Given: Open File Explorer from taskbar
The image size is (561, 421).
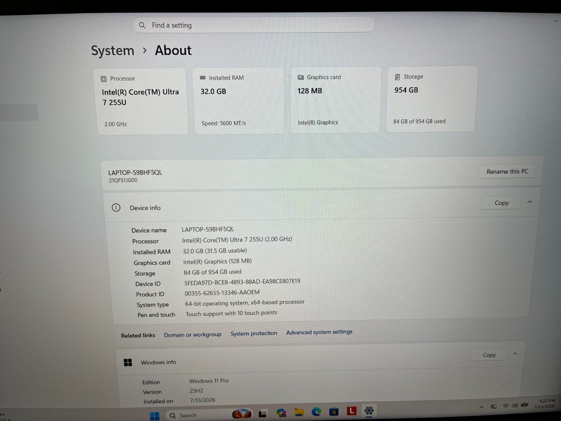Looking at the screenshot, I should [299, 412].
